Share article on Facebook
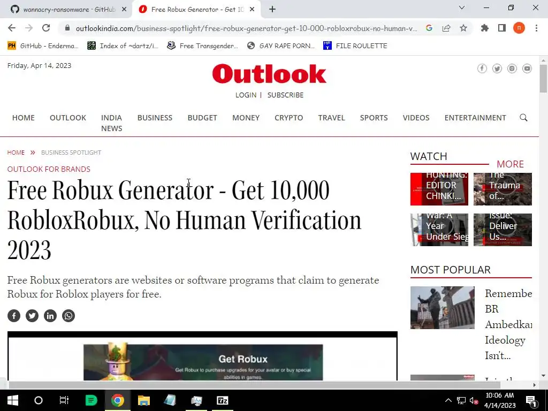This screenshot has height=411, width=548. pos(14,316)
